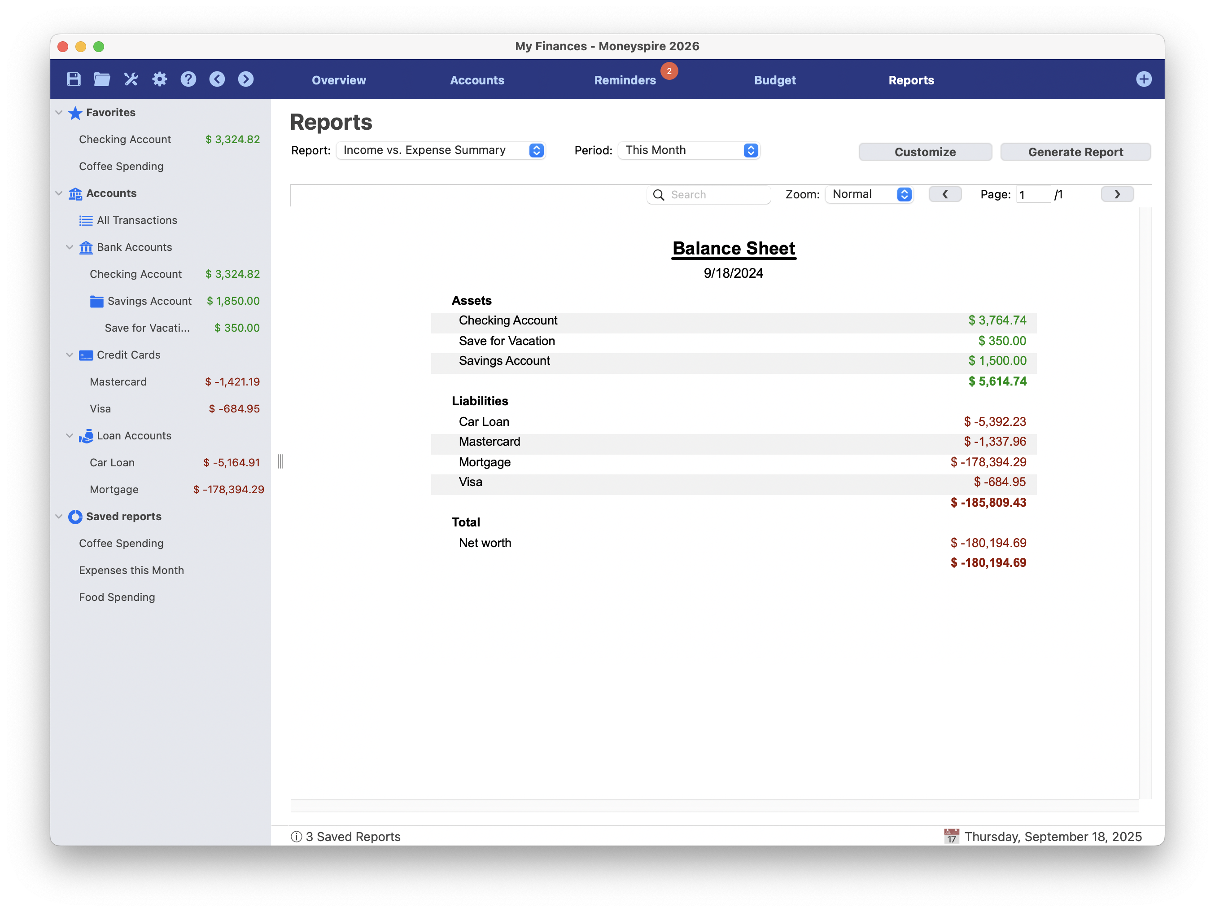Click the Generate Report button
The width and height of the screenshot is (1215, 912).
coord(1075,152)
